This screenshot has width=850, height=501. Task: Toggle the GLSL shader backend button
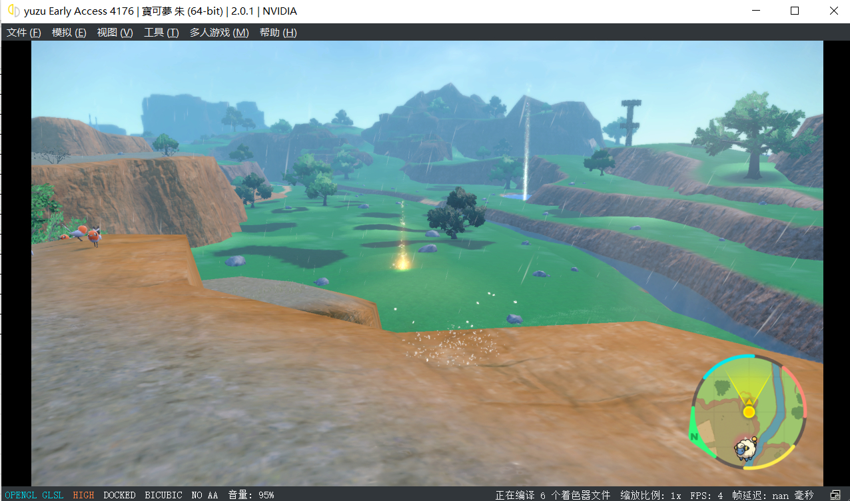pos(53,495)
